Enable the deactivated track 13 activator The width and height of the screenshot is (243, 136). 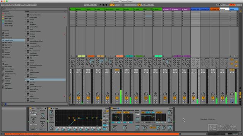[155, 98]
